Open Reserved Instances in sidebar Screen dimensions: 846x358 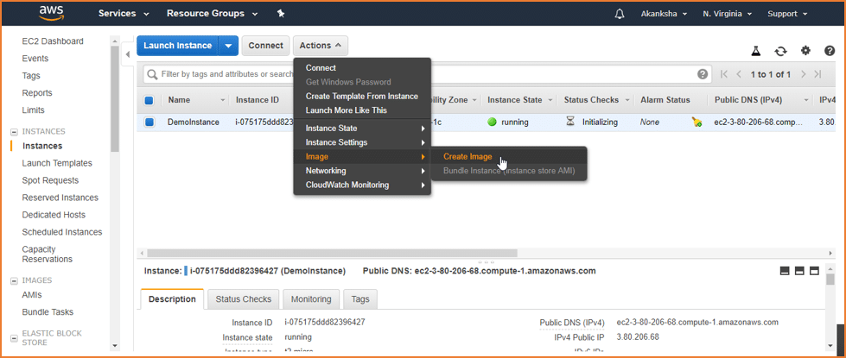tap(60, 198)
